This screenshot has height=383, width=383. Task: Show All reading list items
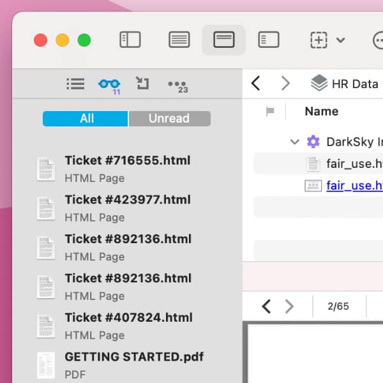[x=86, y=119]
